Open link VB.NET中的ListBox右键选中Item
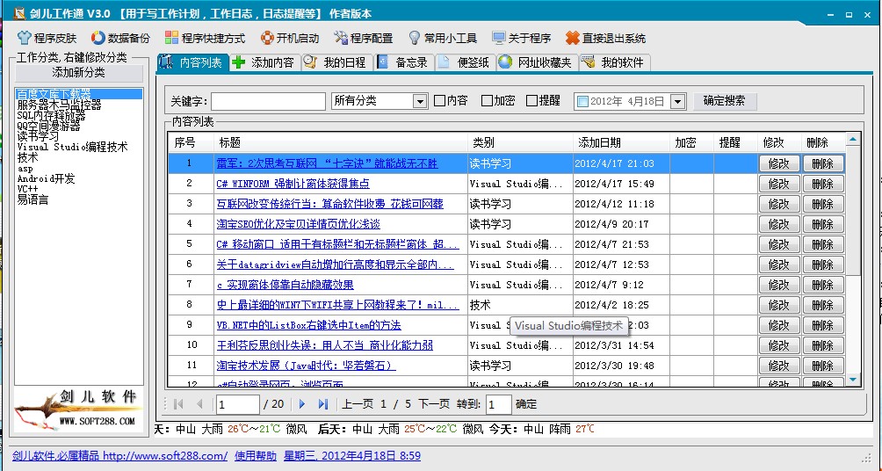 click(x=309, y=326)
